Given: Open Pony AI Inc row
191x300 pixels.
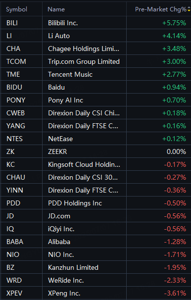Looking at the screenshot, I should click(x=95, y=100).
